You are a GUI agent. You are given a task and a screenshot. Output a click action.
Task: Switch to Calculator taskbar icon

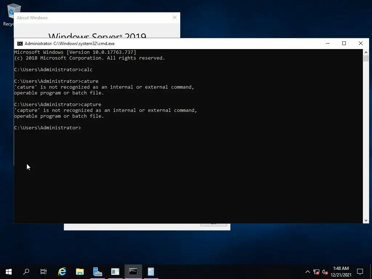(151, 272)
